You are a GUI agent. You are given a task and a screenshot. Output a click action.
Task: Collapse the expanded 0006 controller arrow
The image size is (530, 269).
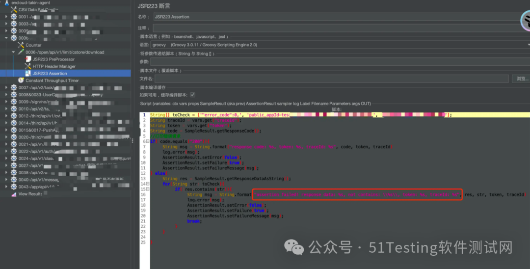pyautogui.click(x=6, y=38)
